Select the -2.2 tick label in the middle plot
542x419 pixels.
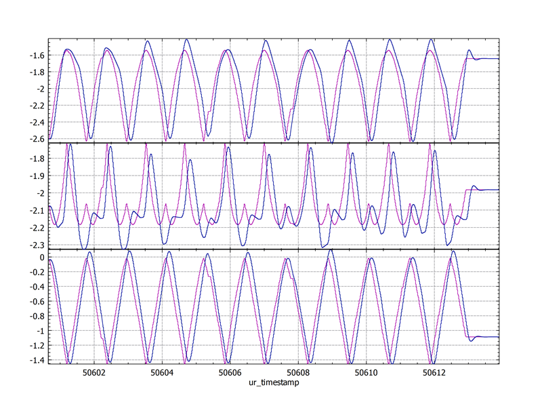coord(37,228)
